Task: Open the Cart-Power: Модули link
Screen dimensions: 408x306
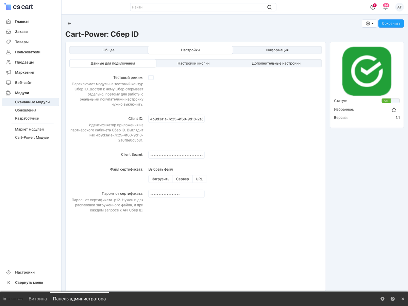Action: (x=32, y=137)
